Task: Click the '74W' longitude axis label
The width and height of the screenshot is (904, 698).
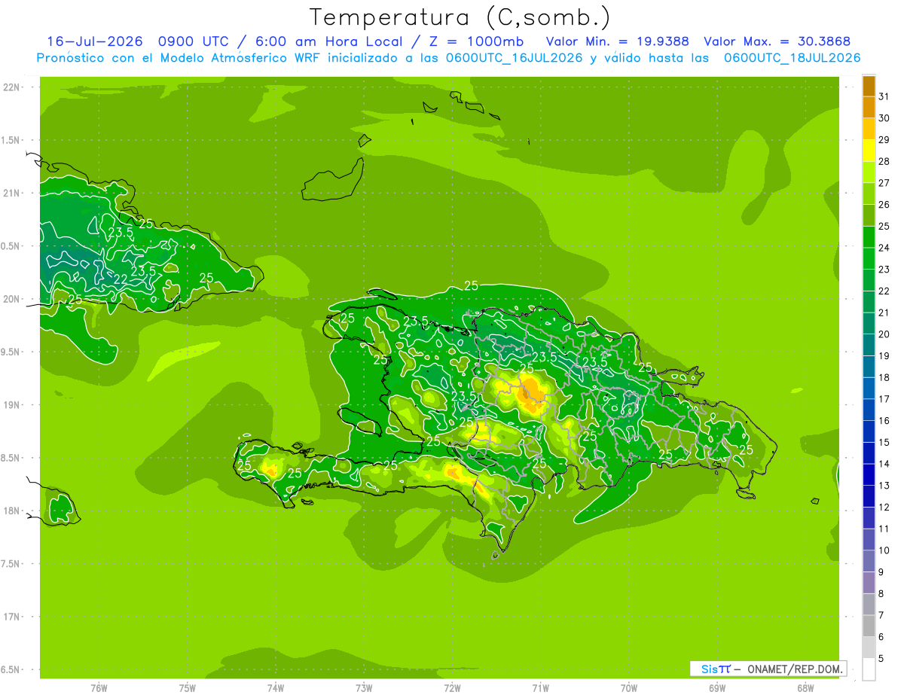Action: [x=276, y=688]
